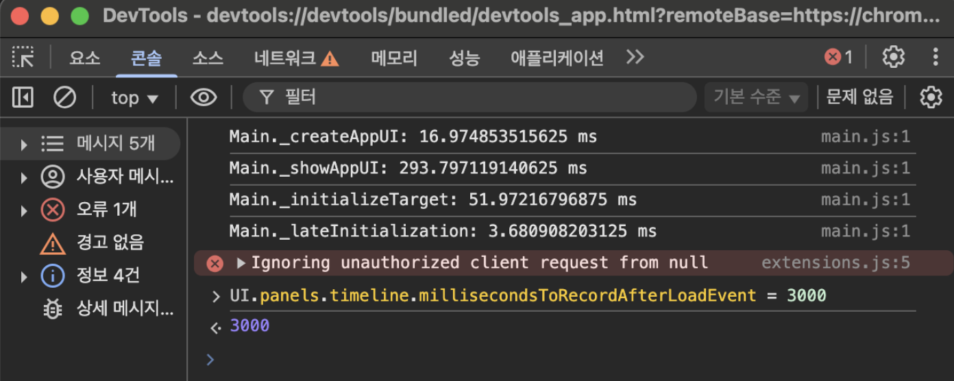Image resolution: width=954 pixels, height=381 pixels.
Task: Click the user icon beside 사용자 메시지
Action: pyautogui.click(x=53, y=177)
